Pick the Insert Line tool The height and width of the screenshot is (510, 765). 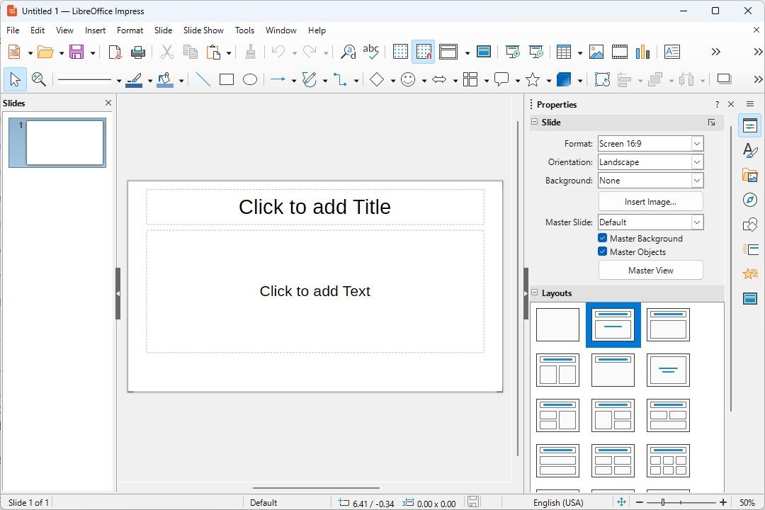[203, 79]
